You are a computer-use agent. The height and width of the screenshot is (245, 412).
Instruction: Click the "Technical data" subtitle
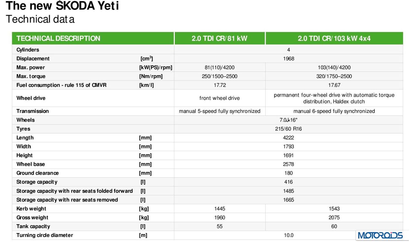(x=40, y=19)
